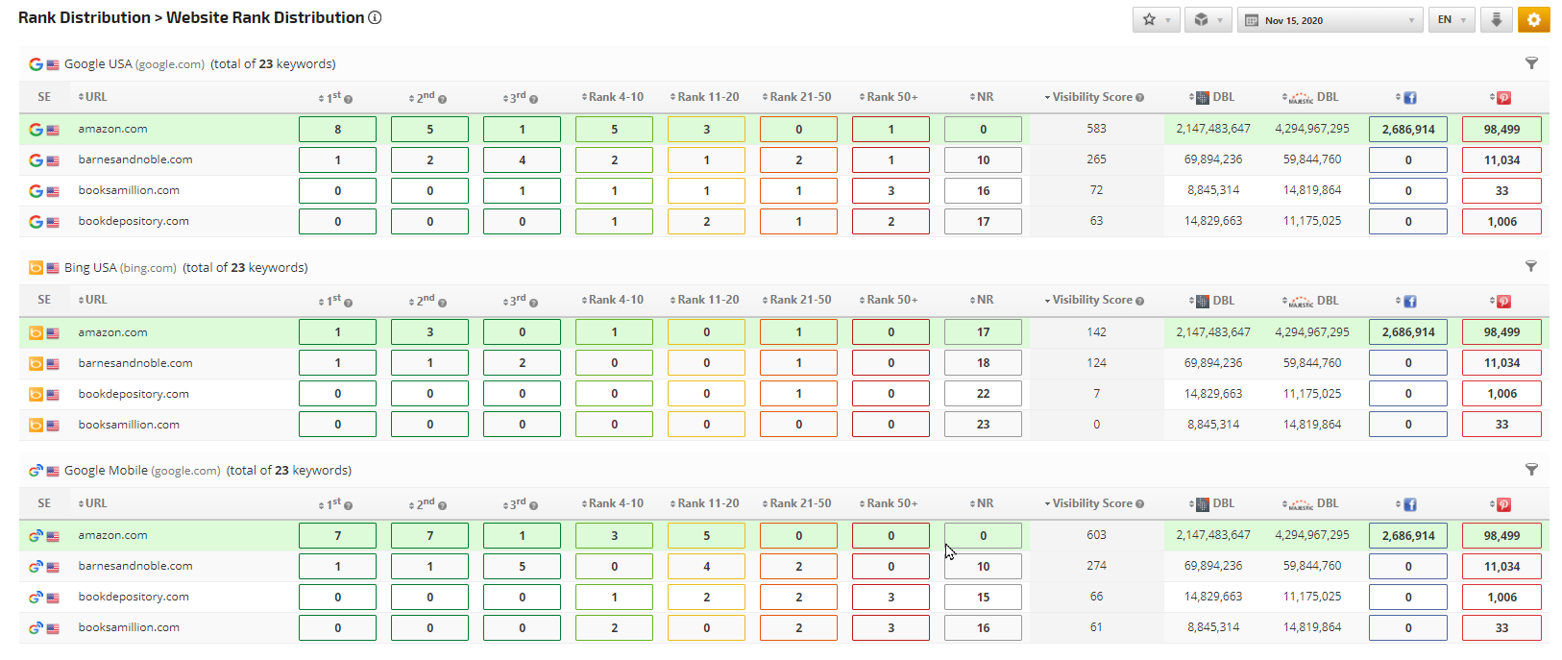
Task: Open the Nov 15, 2020 date picker
Action: pos(1330,20)
